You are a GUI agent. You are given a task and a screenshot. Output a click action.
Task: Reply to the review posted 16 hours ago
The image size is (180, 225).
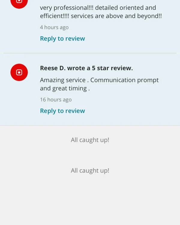click(62, 111)
